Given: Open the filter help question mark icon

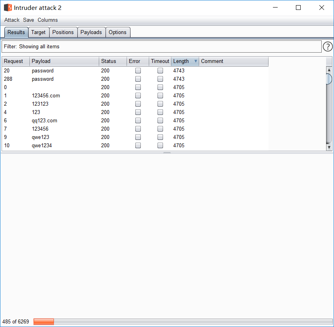Looking at the screenshot, I should [328, 47].
